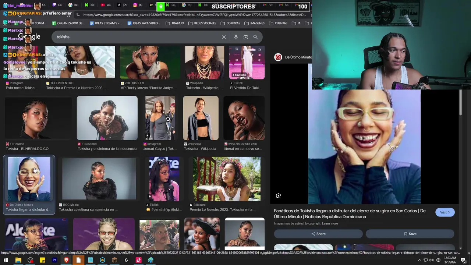The width and height of the screenshot is (471, 265).
Task: Switch to the Twitch browser tab
Action: tap(57, 5)
